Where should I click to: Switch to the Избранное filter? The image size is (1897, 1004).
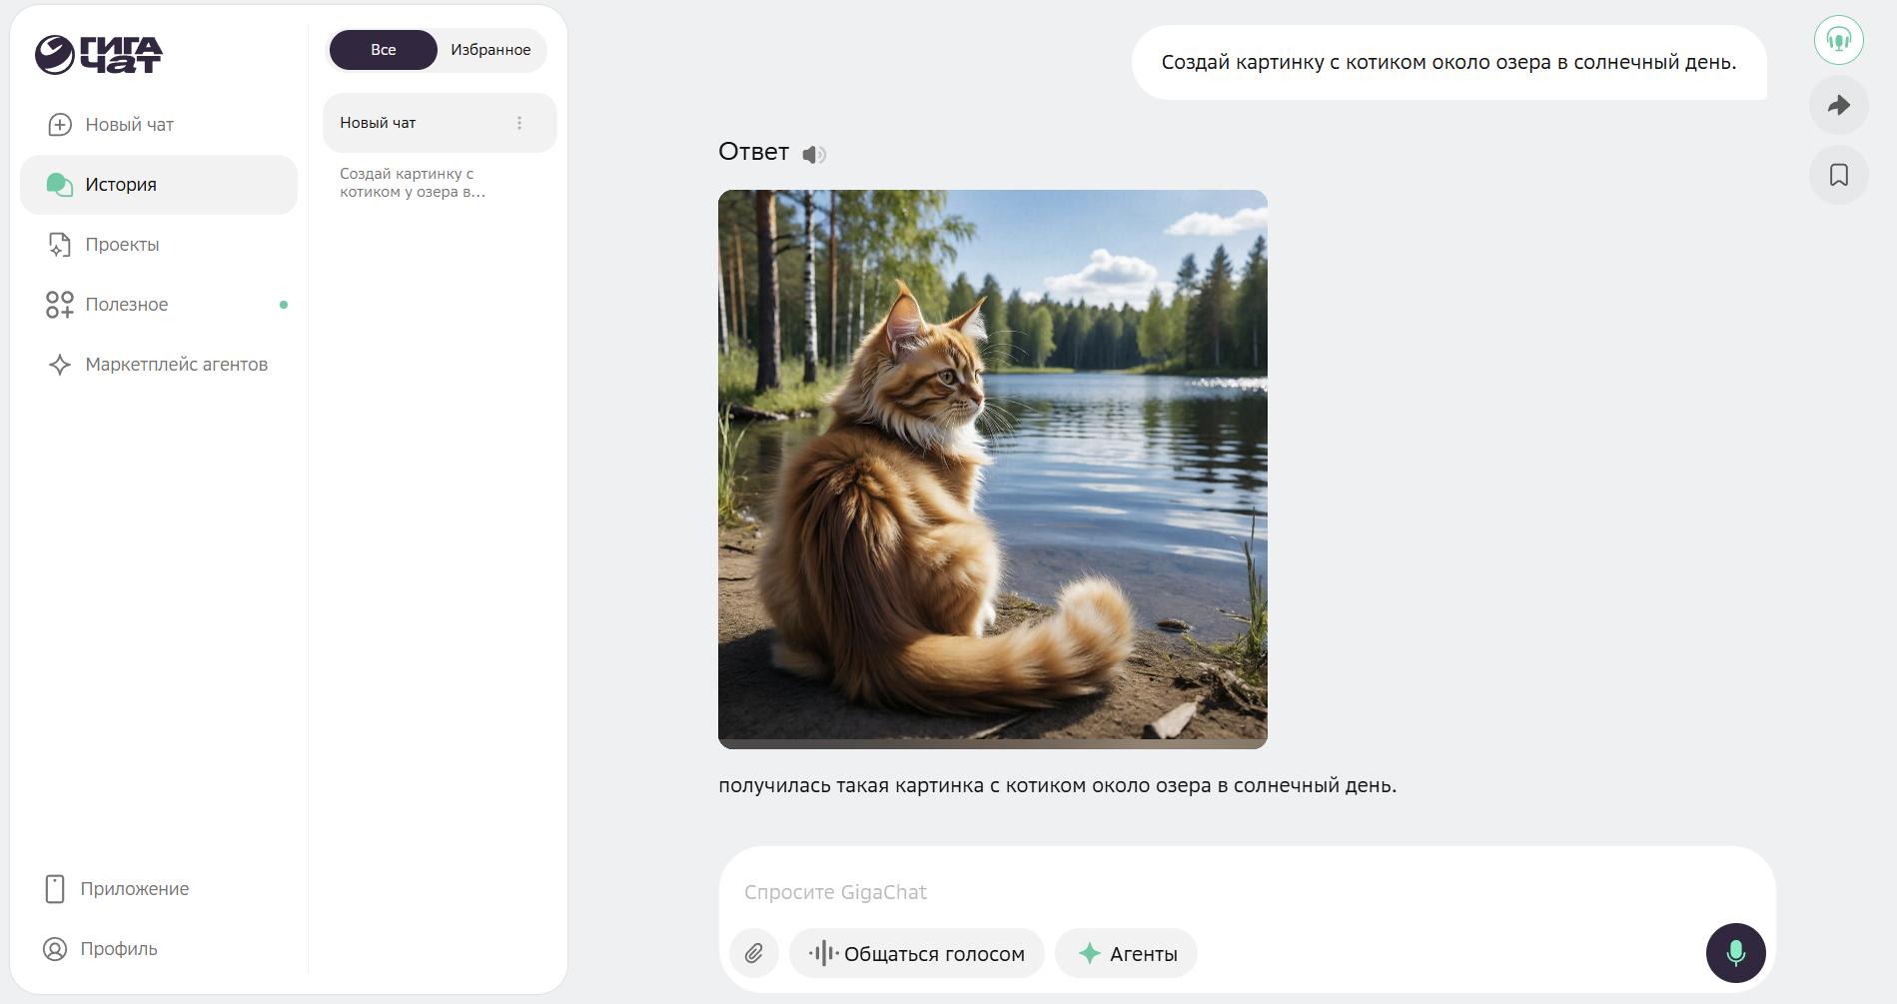[x=490, y=50]
